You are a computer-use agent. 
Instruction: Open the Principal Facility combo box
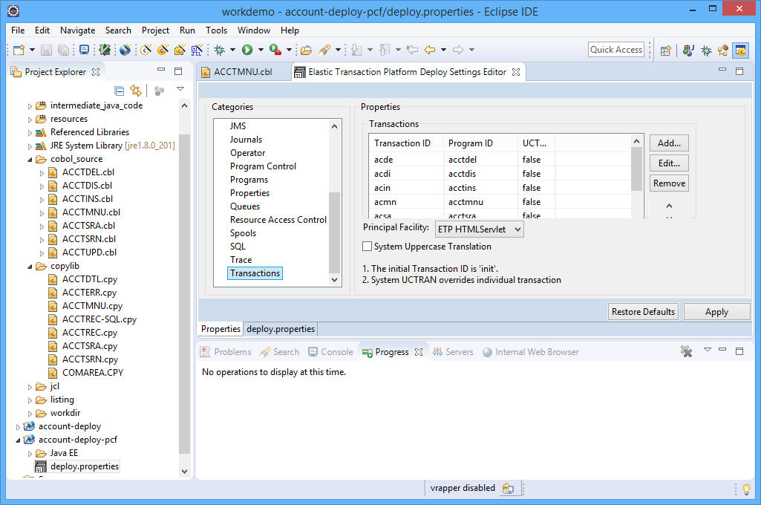click(480, 229)
